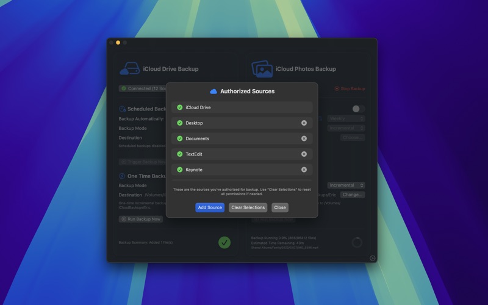Remove the TextEdit source

click(x=304, y=154)
